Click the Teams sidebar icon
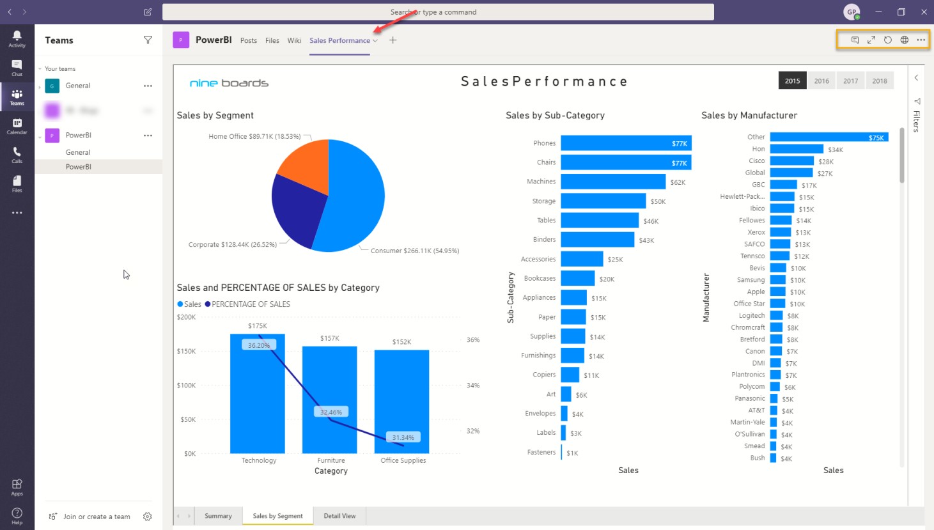 point(17,97)
